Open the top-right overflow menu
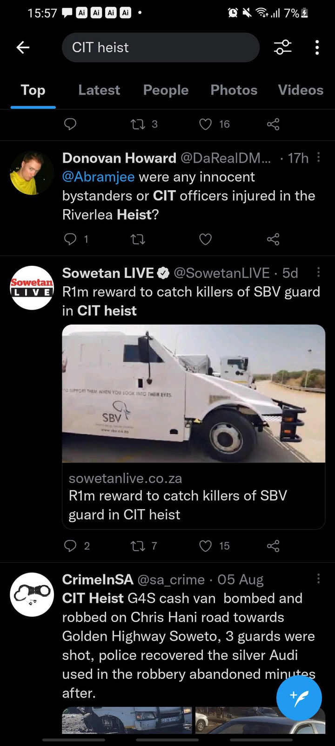 [x=317, y=47]
